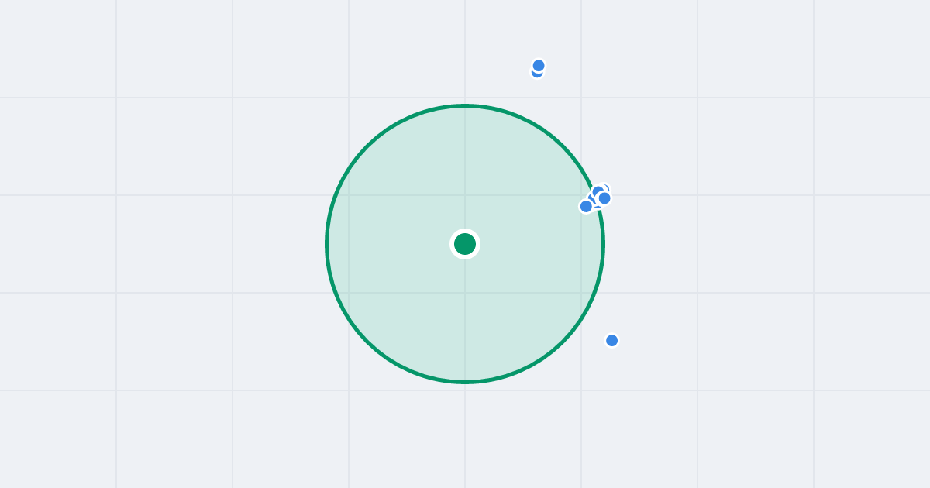Select the cluster's blue dot inside the green circle

click(586, 206)
